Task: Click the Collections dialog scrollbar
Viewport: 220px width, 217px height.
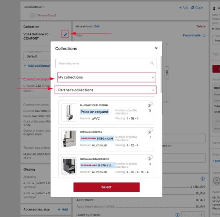Action: click(x=161, y=74)
